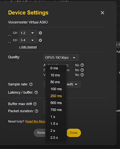Select 500 ms latency option
The height and width of the screenshot is (149, 120).
click(56, 103)
